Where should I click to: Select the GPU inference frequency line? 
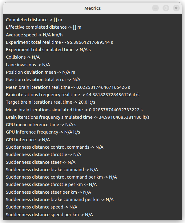[43, 132]
